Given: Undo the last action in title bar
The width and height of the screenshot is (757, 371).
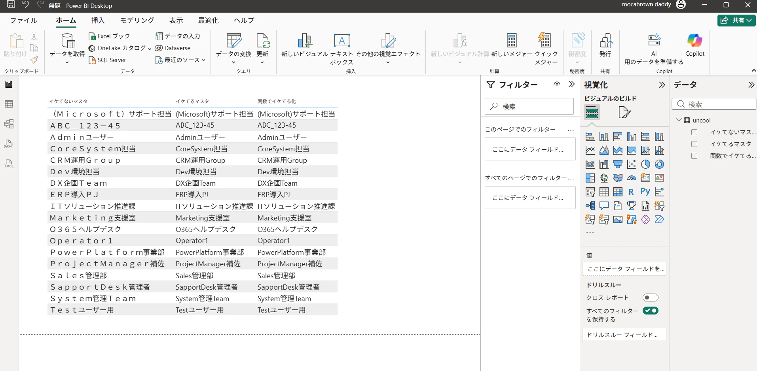Looking at the screenshot, I should click(x=26, y=5).
